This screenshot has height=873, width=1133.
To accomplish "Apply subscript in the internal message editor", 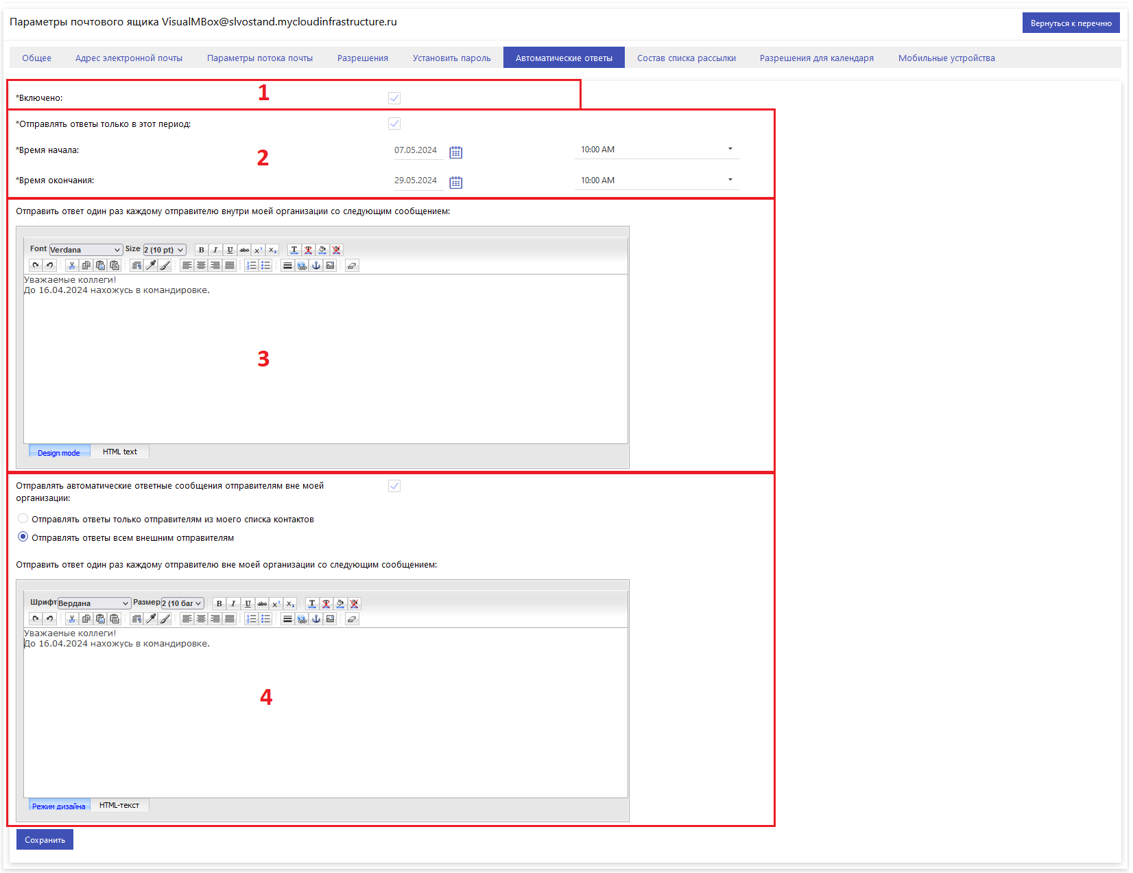I will tap(273, 250).
